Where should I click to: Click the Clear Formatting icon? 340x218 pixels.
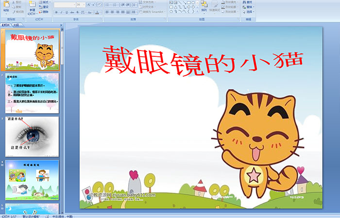100,4
